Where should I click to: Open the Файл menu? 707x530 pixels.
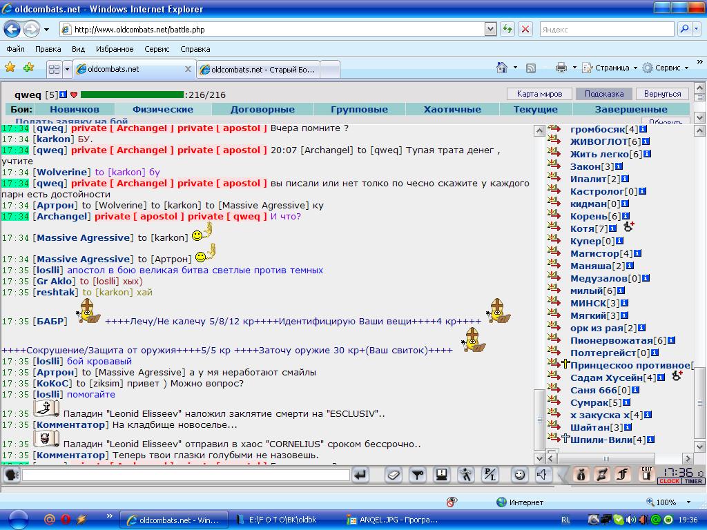(15, 49)
